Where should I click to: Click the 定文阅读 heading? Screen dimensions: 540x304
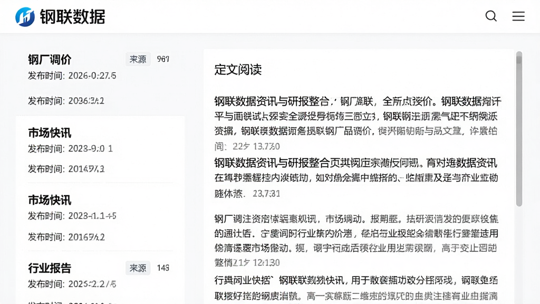(238, 70)
